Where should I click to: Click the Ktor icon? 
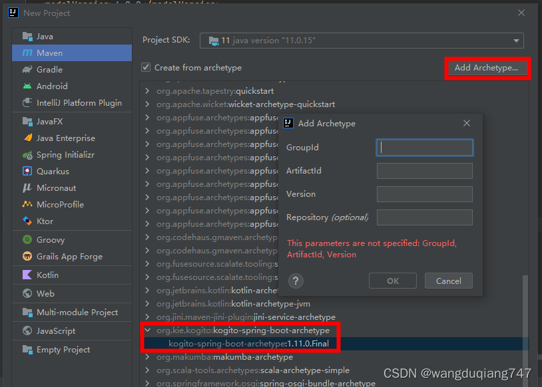(27, 221)
